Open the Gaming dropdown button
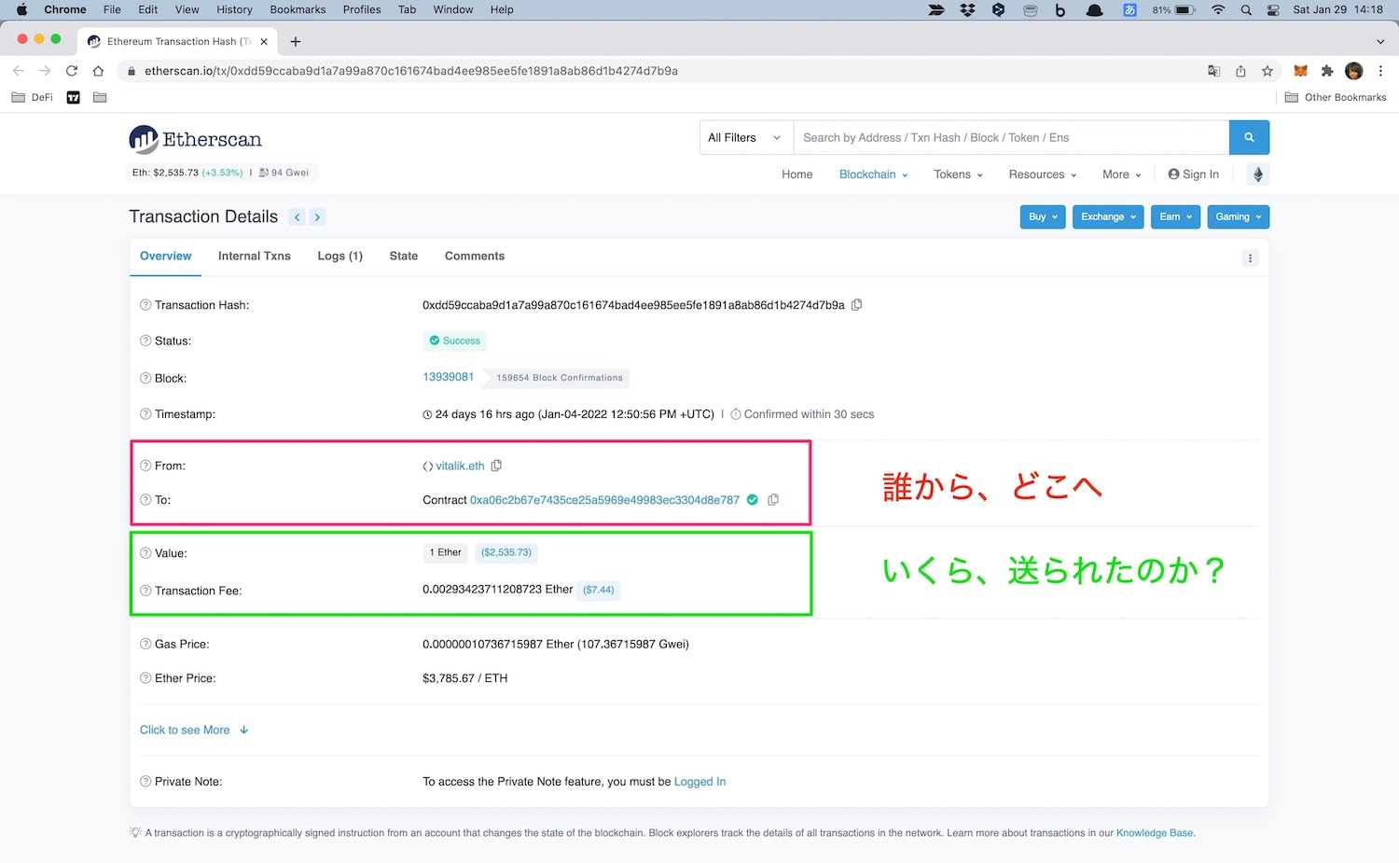This screenshot has width=1399, height=863. point(1238,216)
